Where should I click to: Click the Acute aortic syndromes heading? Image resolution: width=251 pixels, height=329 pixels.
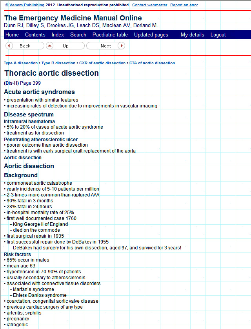39,92
